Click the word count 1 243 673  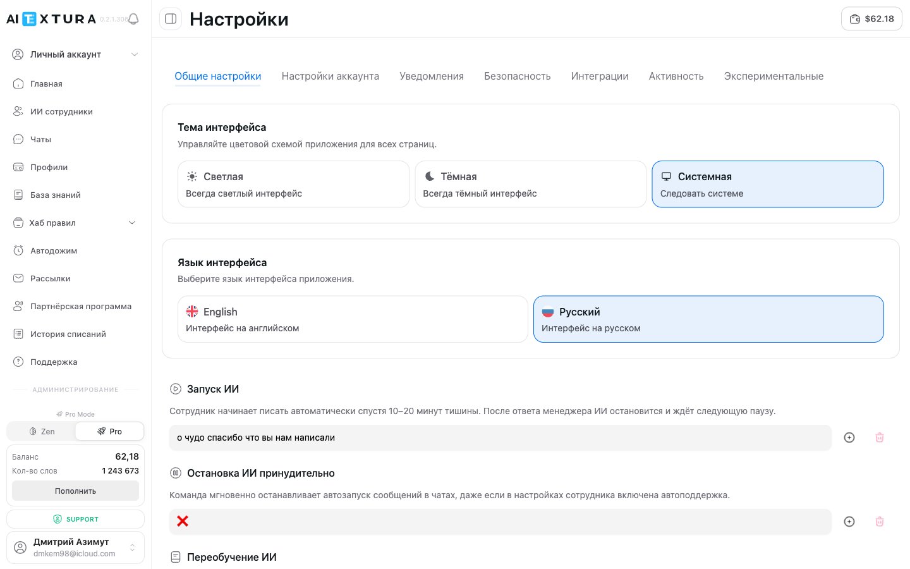120,470
